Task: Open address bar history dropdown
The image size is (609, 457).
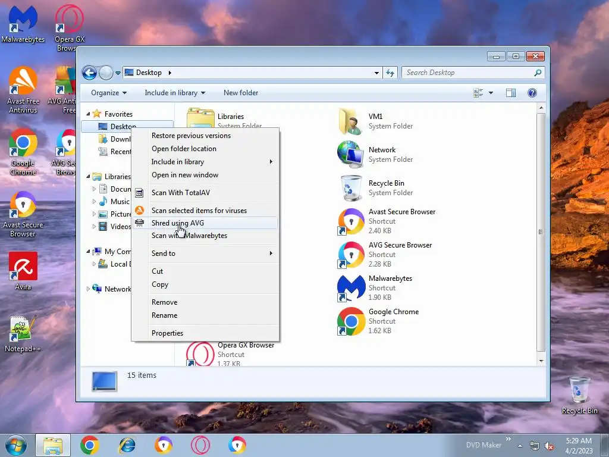Action: coord(376,73)
